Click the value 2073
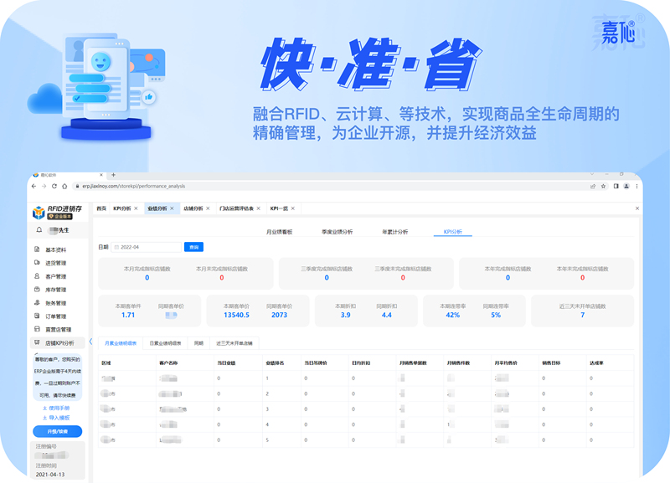Viewport: 670px width, 483px height. [280, 316]
